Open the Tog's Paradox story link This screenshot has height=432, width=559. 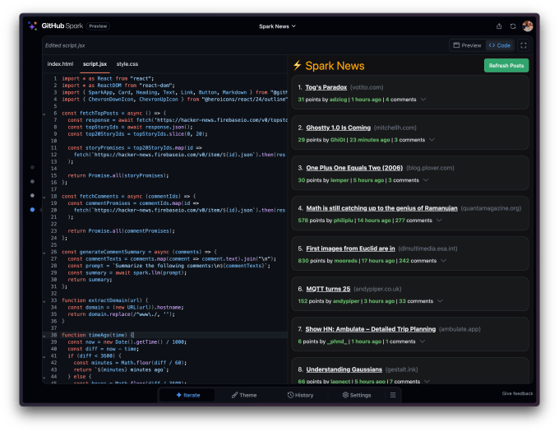pyautogui.click(x=326, y=87)
